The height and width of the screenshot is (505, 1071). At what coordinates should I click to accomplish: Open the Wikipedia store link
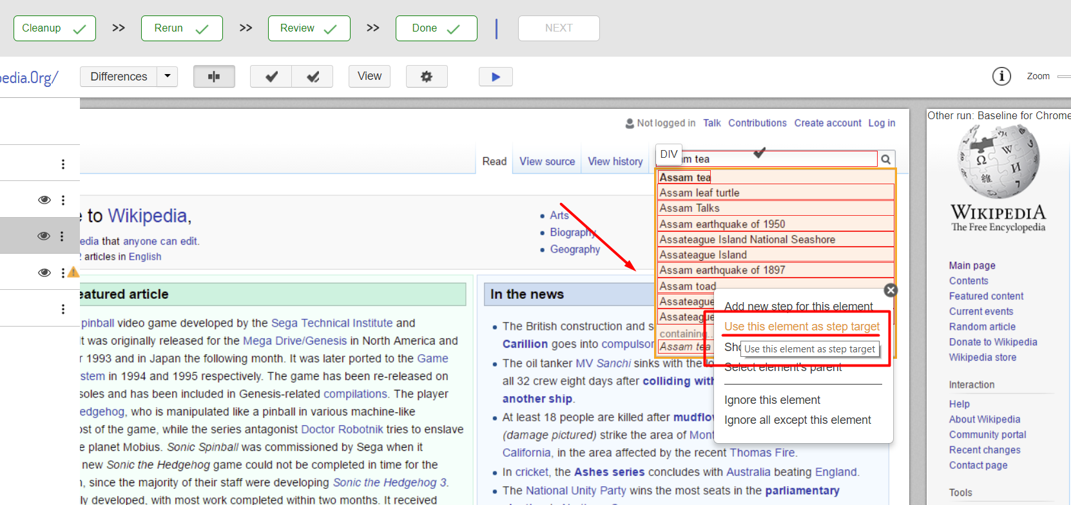coord(983,357)
